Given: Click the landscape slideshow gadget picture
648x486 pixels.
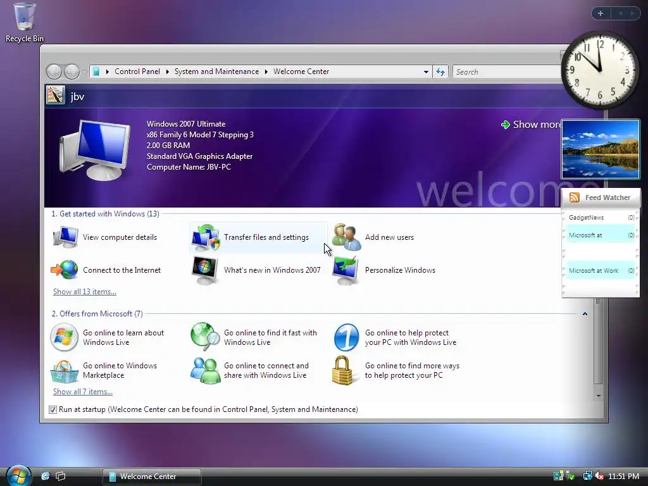Looking at the screenshot, I should point(601,149).
